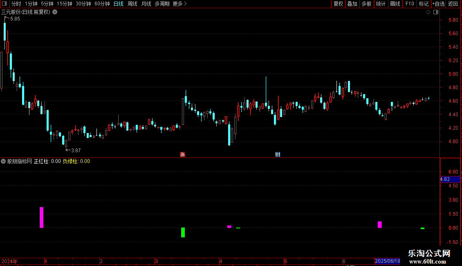Expand the 更多 periods menu

(x=179, y=4)
